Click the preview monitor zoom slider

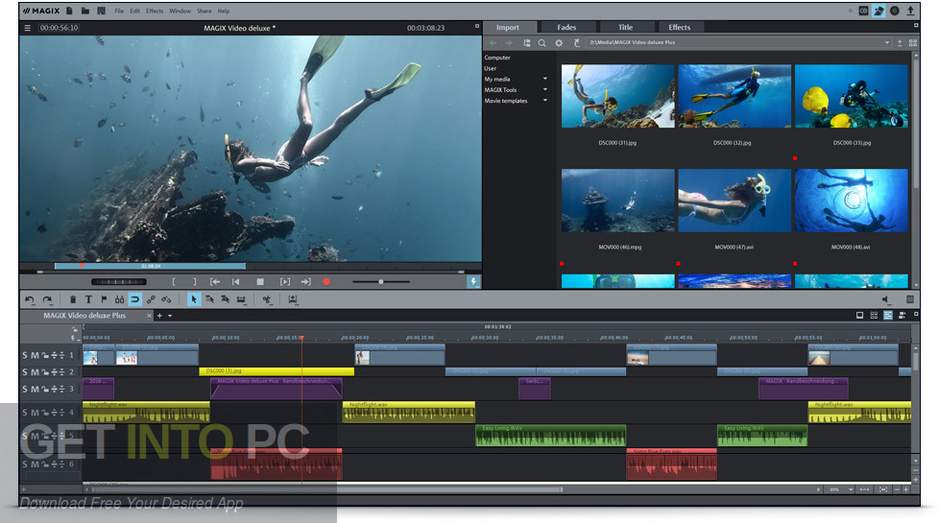(x=381, y=282)
